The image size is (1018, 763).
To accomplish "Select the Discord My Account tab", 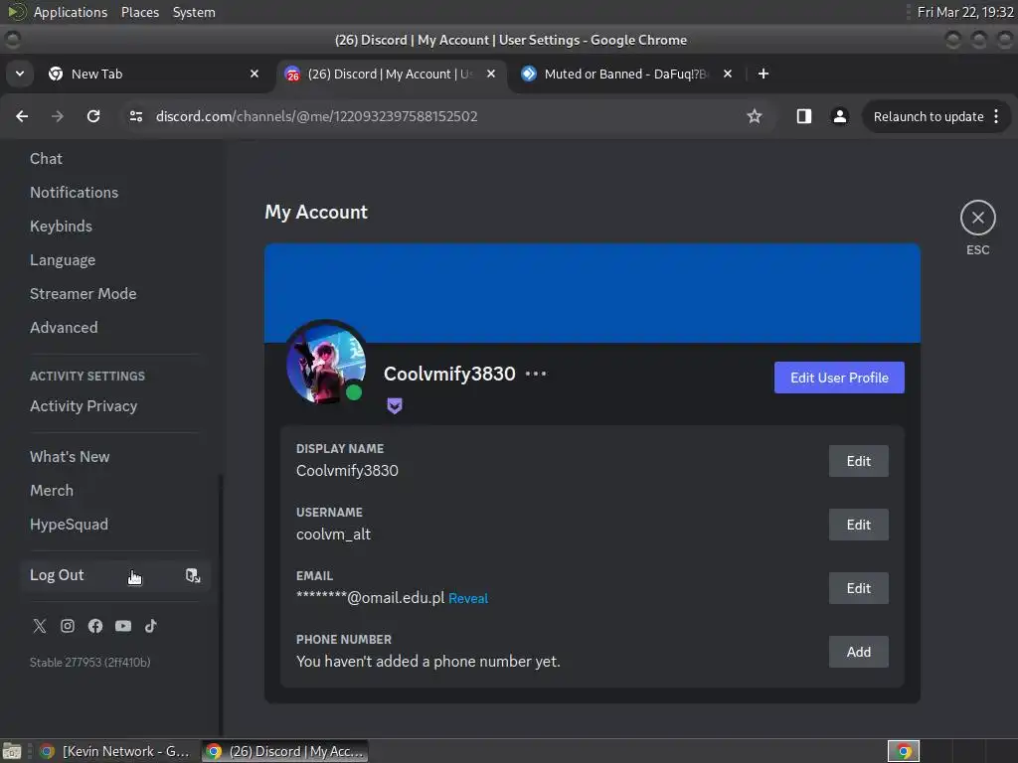I will [392, 74].
